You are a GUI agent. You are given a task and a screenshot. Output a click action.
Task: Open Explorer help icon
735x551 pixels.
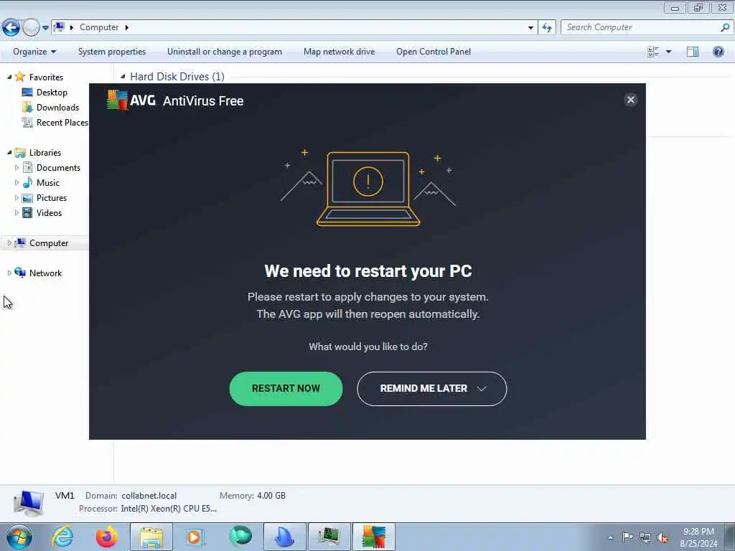tap(718, 52)
